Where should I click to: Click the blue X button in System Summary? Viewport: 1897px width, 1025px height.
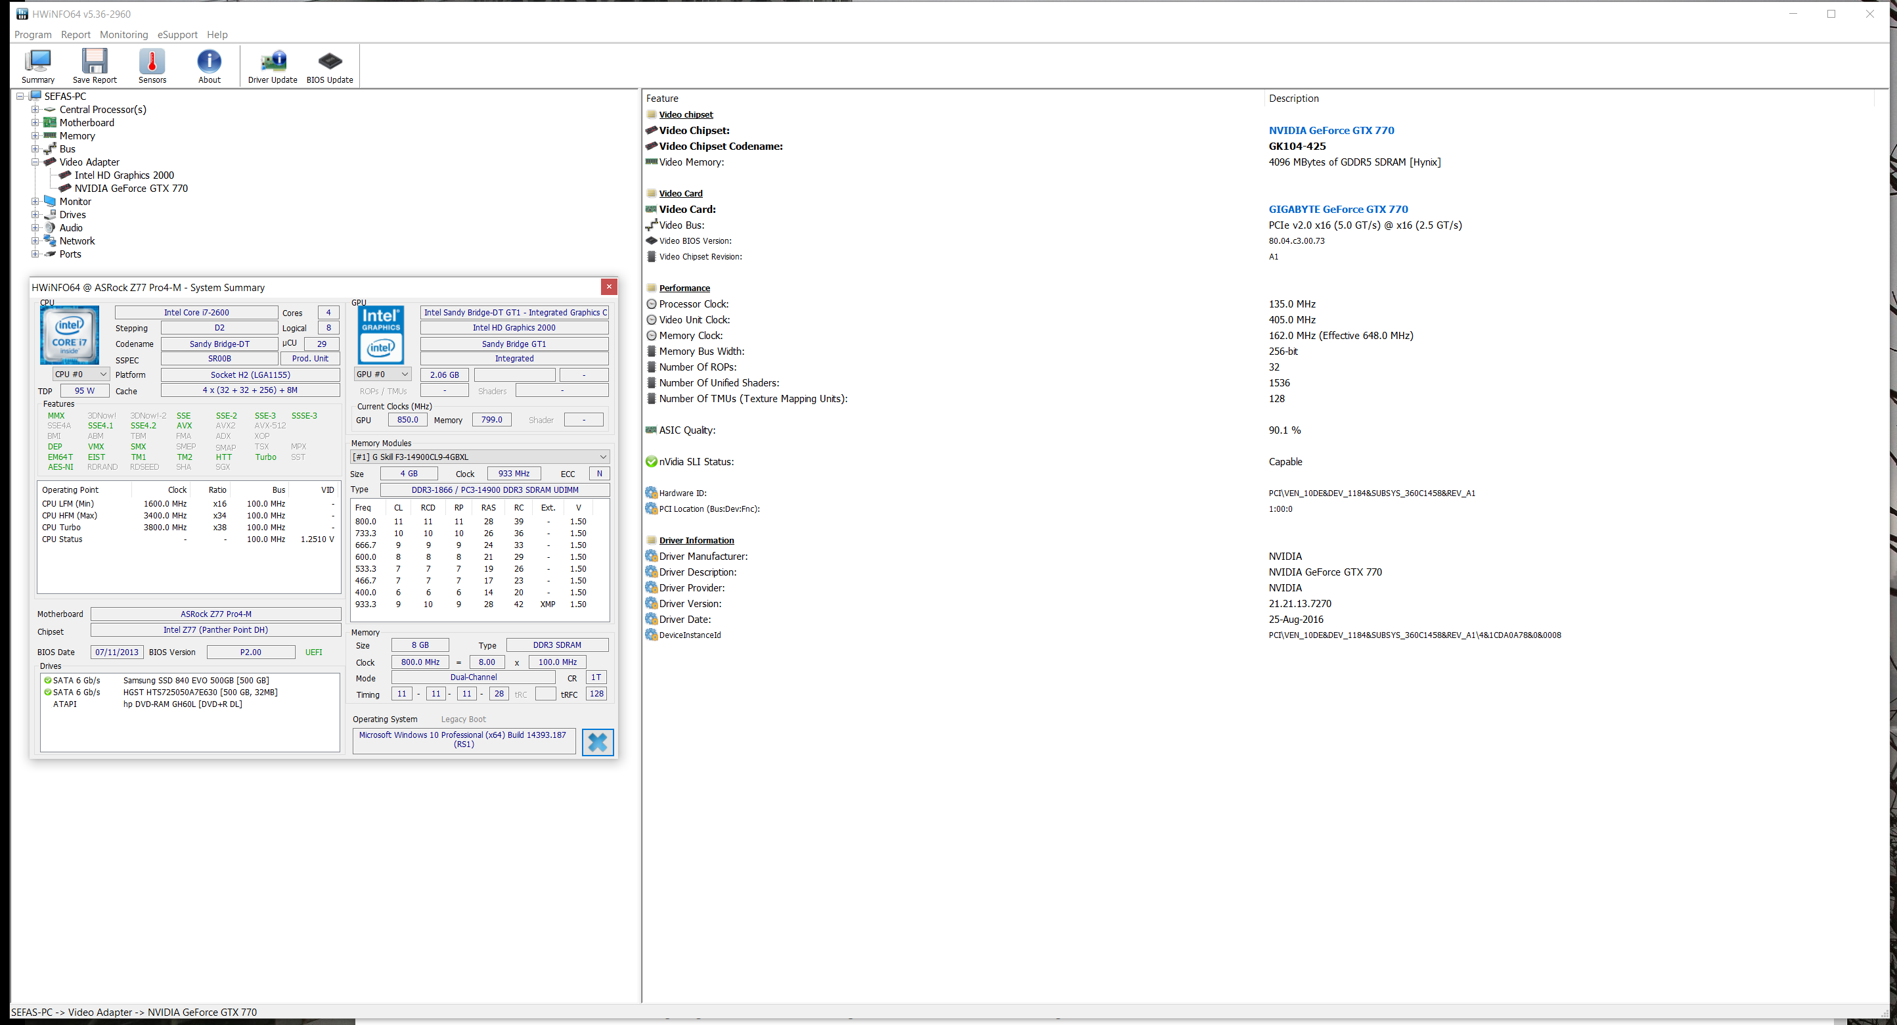(597, 741)
